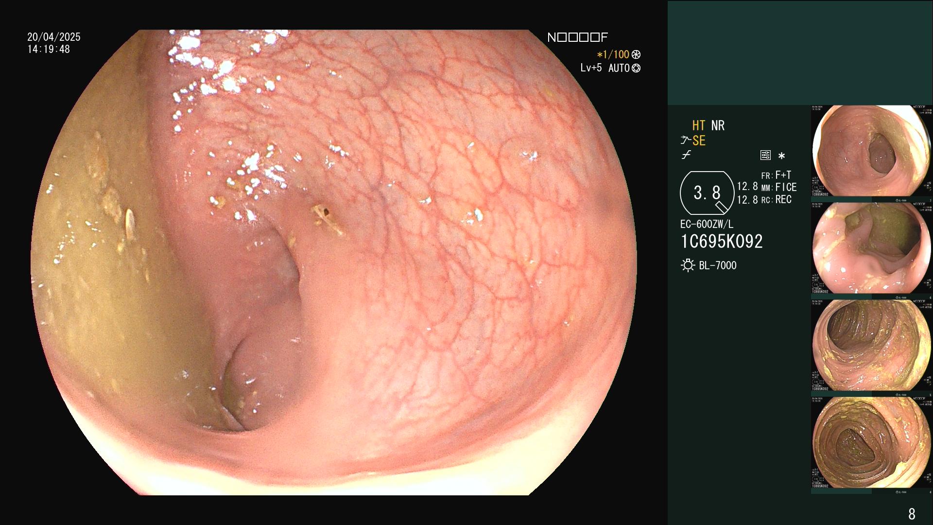This screenshot has width=933, height=525.
Task: Click the FR: F+T freeze button setting
Action: point(777,175)
